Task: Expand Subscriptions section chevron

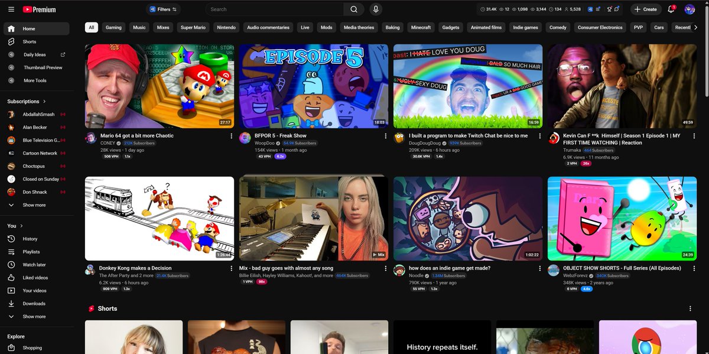Action: point(44,102)
